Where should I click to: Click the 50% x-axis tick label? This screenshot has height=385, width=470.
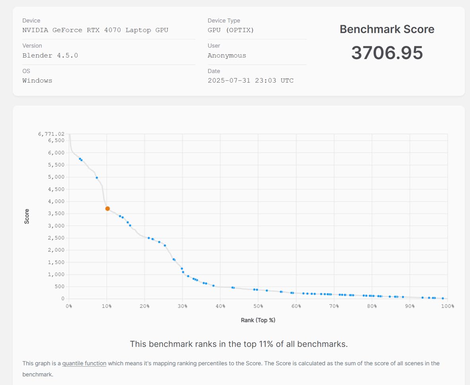click(x=258, y=306)
